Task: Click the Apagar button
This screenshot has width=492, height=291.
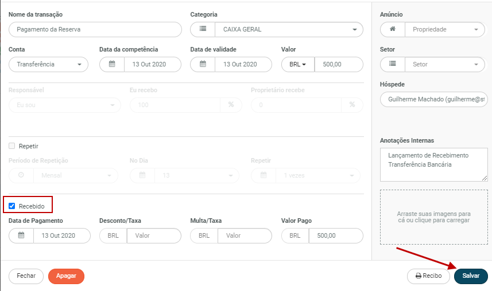Action: [66, 276]
